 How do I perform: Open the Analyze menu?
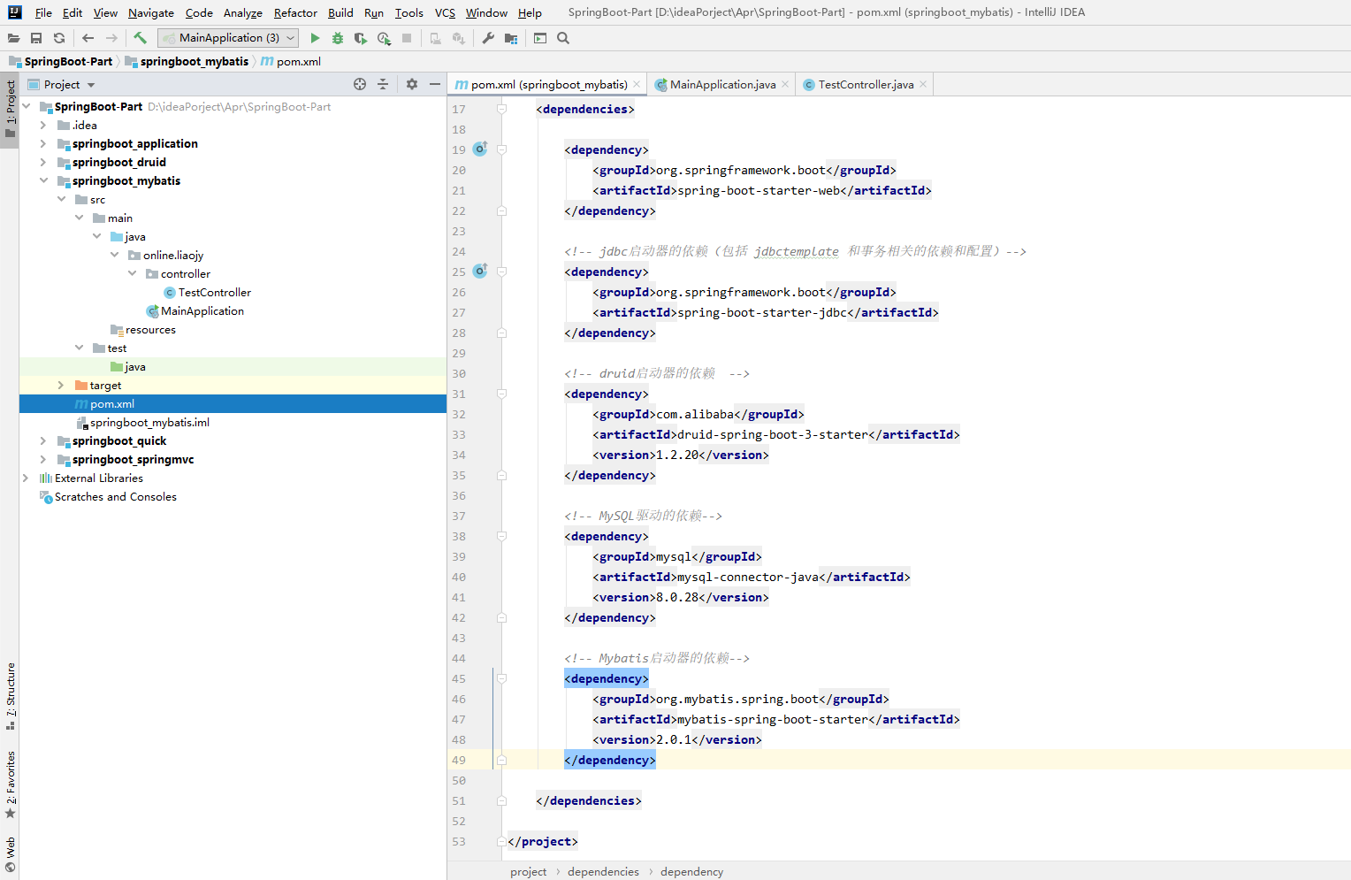click(242, 13)
